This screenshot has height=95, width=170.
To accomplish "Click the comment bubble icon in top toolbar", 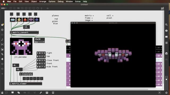I will coord(18,8).
